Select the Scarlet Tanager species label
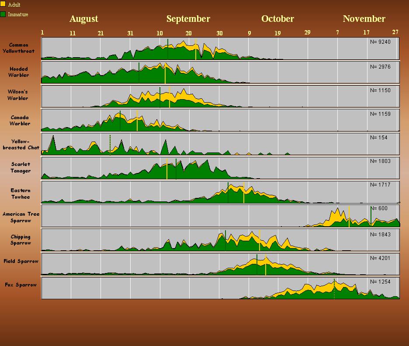The width and height of the screenshot is (409, 346). point(21,168)
